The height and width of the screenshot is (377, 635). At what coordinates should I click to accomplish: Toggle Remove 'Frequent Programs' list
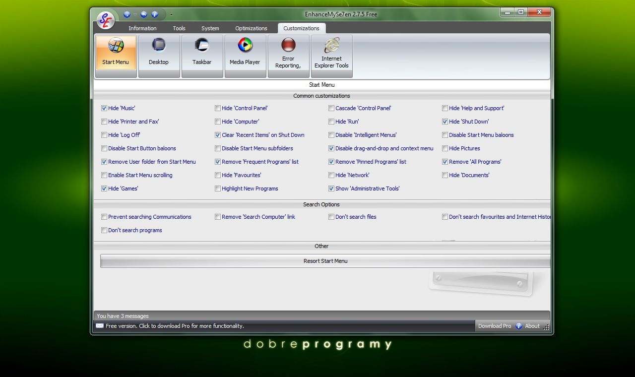pos(218,162)
